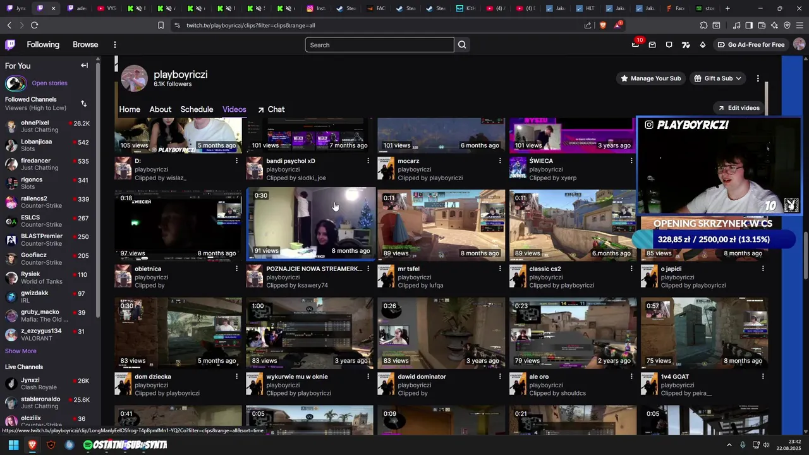Go to Following in the top nav
This screenshot has width=809, height=455.
pyautogui.click(x=43, y=45)
